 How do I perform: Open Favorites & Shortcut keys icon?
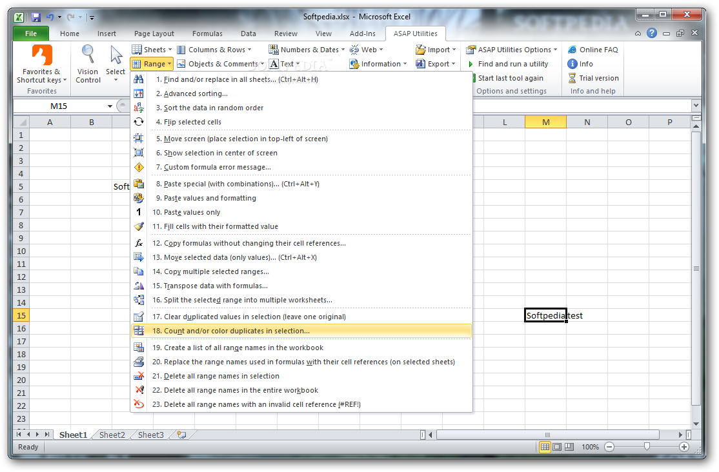pyautogui.click(x=42, y=55)
